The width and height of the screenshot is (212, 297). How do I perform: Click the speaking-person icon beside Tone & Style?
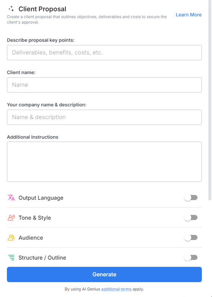click(10, 218)
